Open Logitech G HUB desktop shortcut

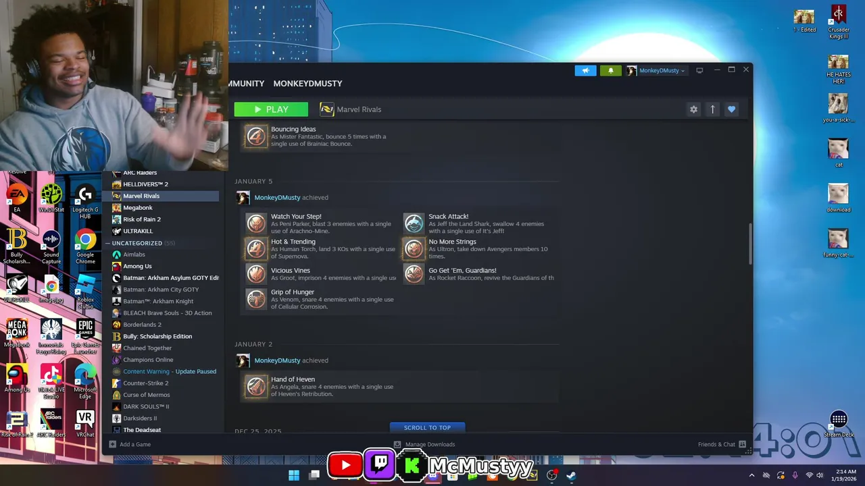coord(85,202)
